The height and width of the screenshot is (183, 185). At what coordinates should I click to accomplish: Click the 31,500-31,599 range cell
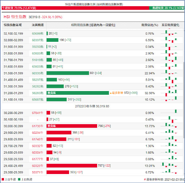13,73
